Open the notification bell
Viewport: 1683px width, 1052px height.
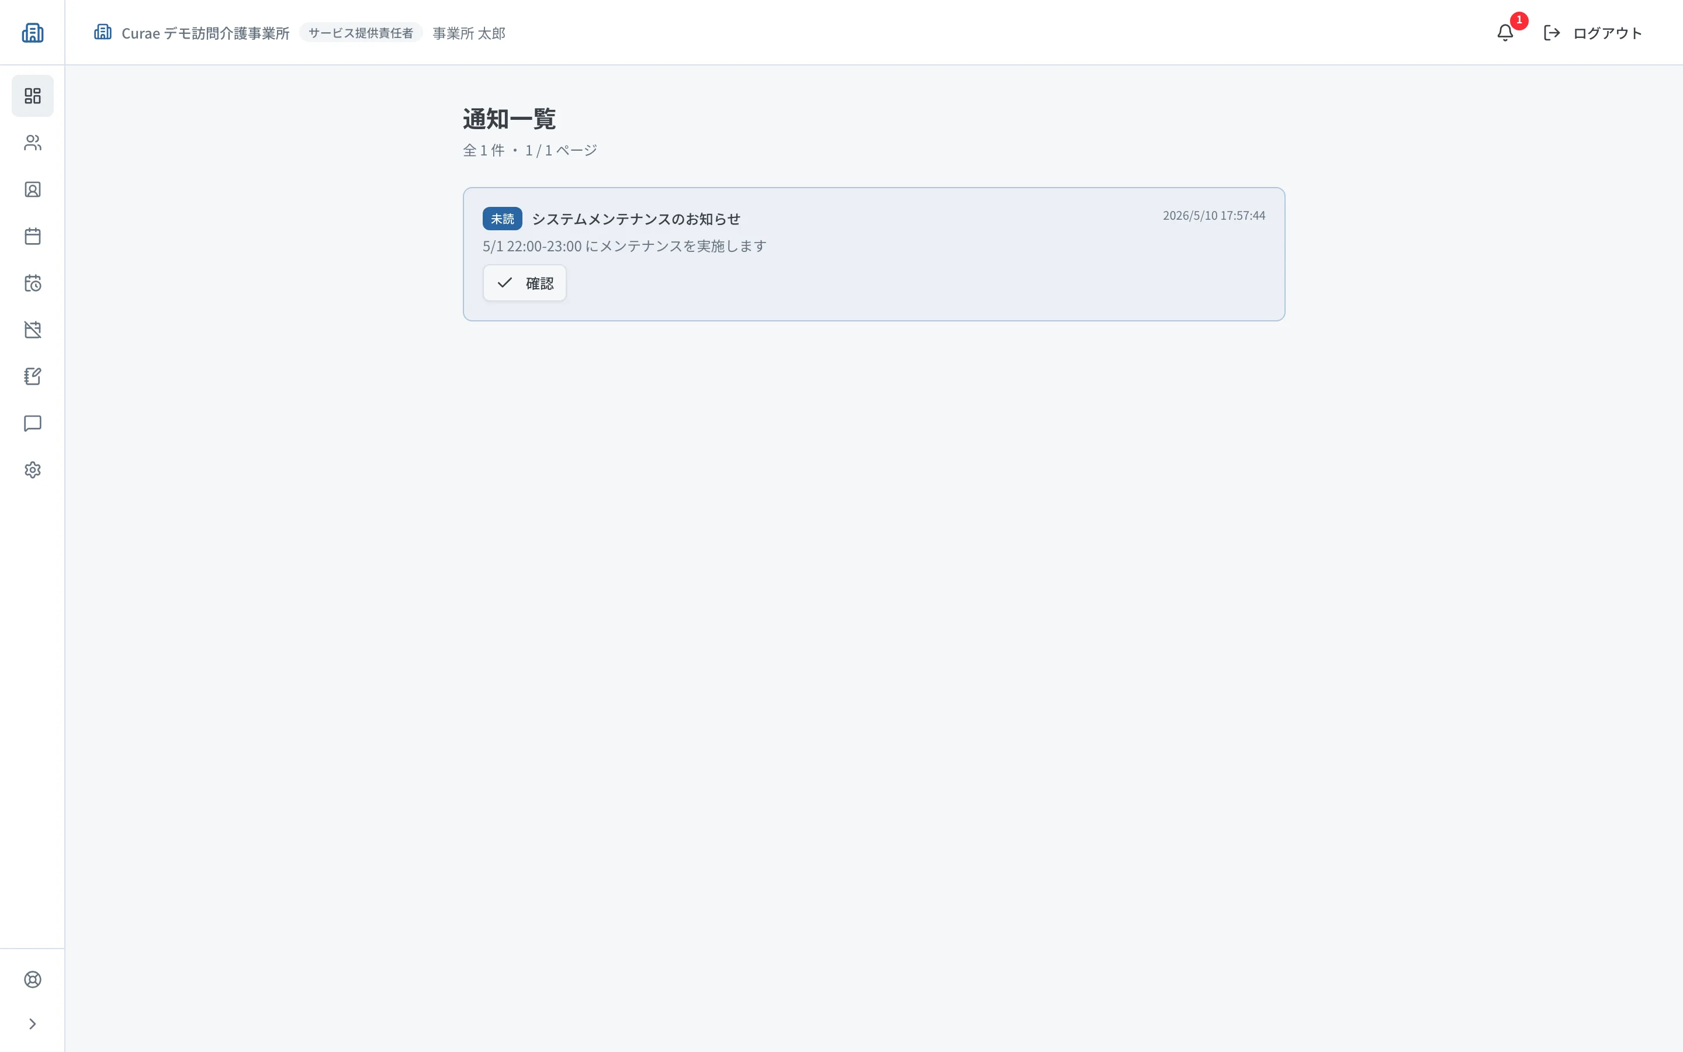[1505, 33]
